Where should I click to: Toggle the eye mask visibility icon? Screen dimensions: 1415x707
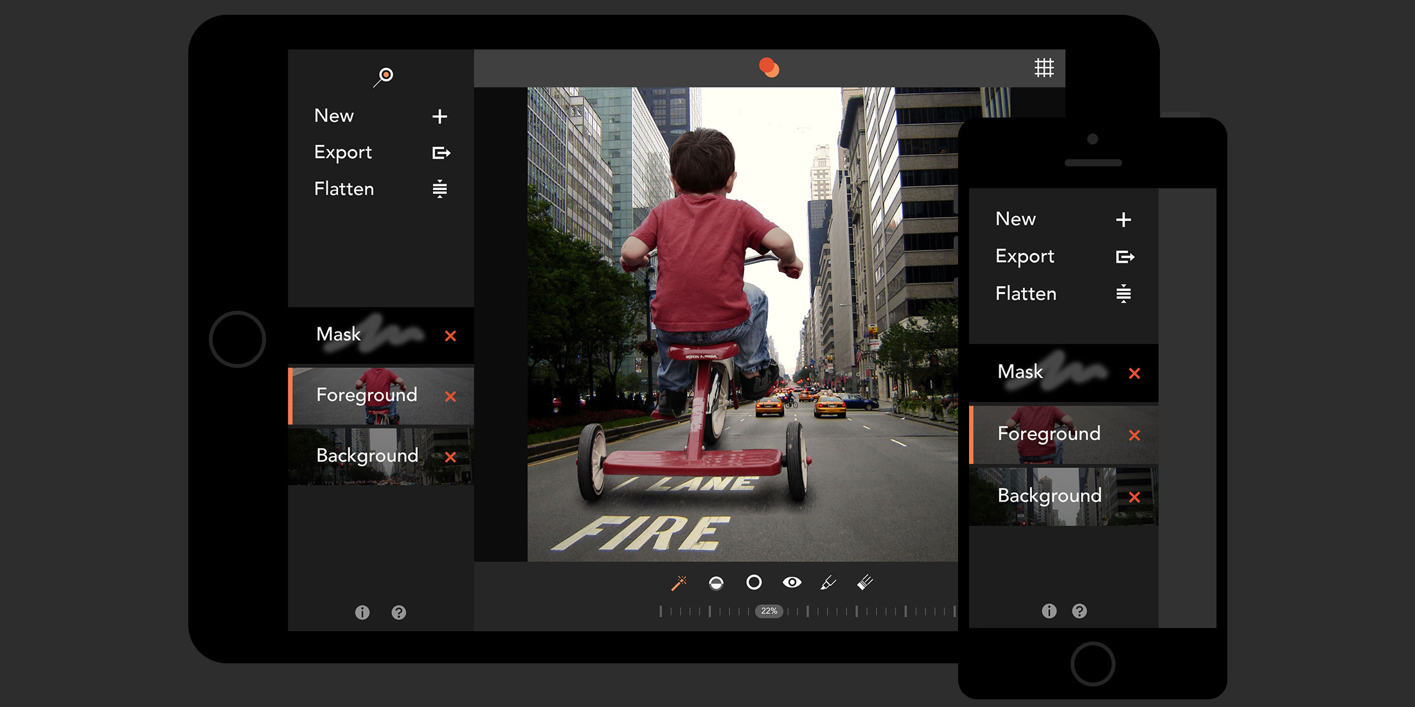(792, 582)
